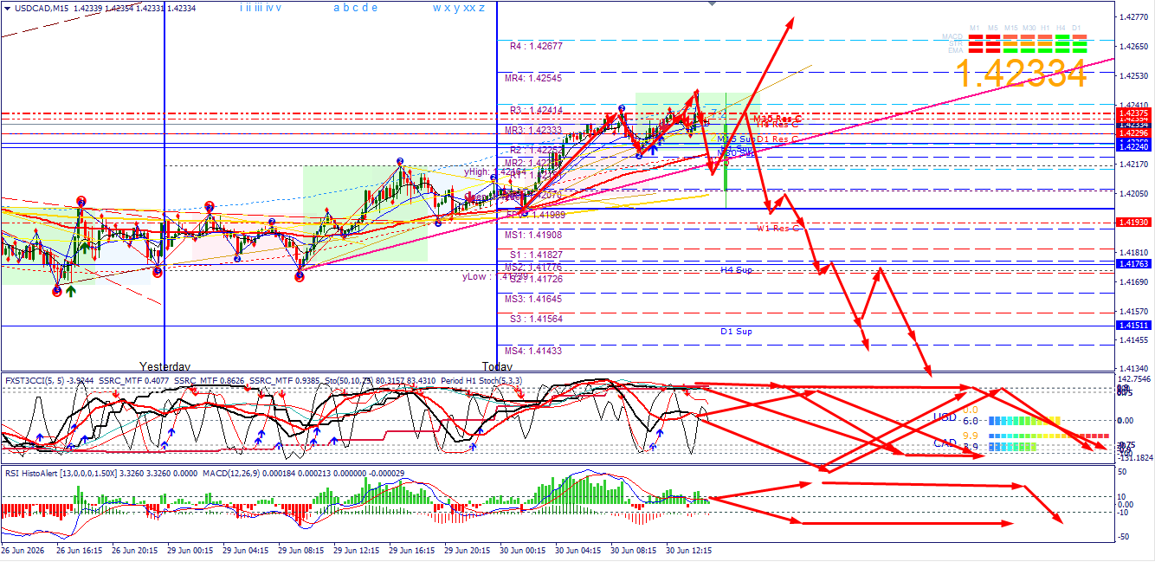Click the 'Today' period separator label
Image resolution: width=1155 pixels, height=562 pixels.
[x=497, y=366]
